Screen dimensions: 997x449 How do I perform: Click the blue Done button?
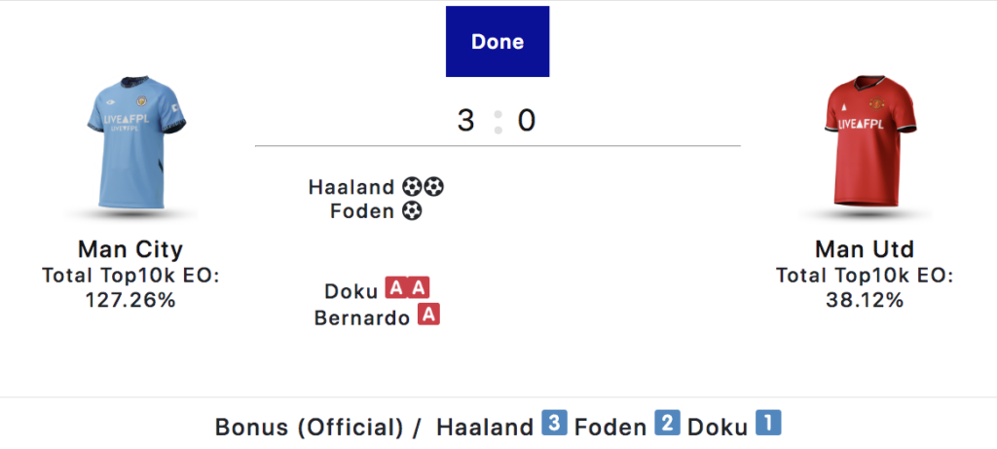(x=498, y=42)
